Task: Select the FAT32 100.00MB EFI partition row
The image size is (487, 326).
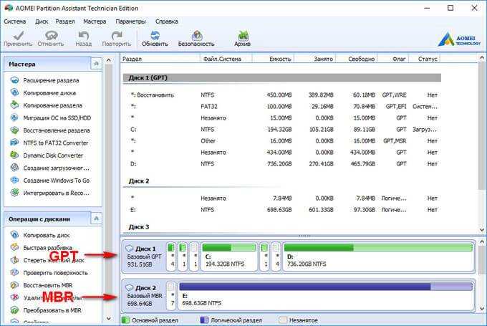Action: click(282, 106)
